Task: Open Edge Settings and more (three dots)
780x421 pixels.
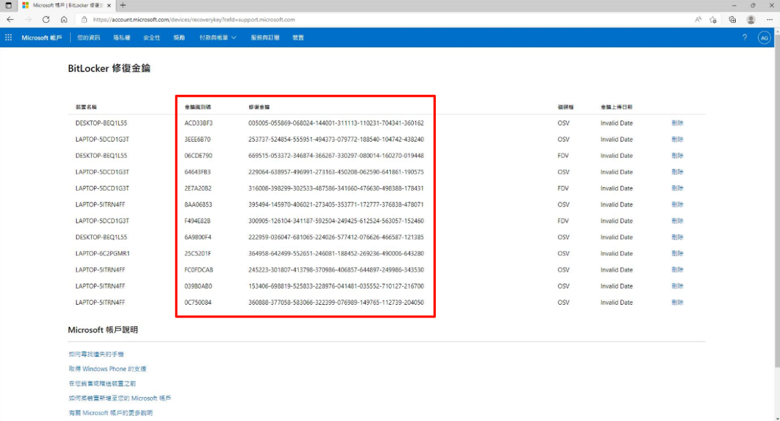Action: point(770,20)
